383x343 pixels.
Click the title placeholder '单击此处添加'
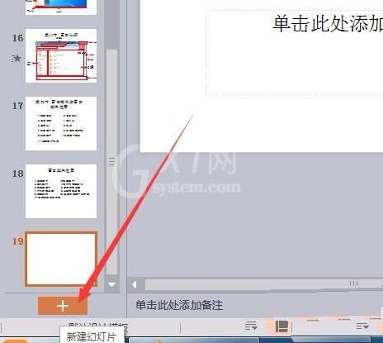328,24
